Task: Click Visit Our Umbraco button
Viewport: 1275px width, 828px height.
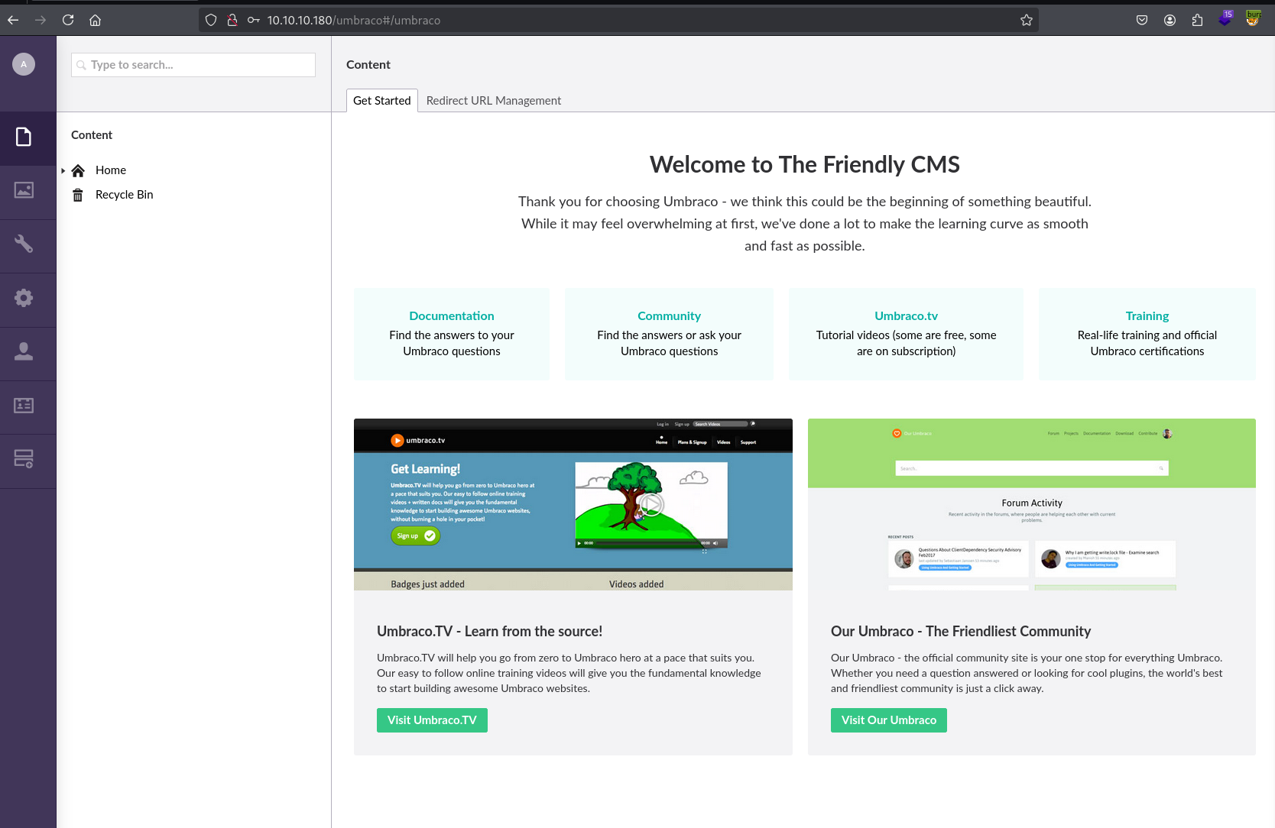Action: (x=889, y=720)
